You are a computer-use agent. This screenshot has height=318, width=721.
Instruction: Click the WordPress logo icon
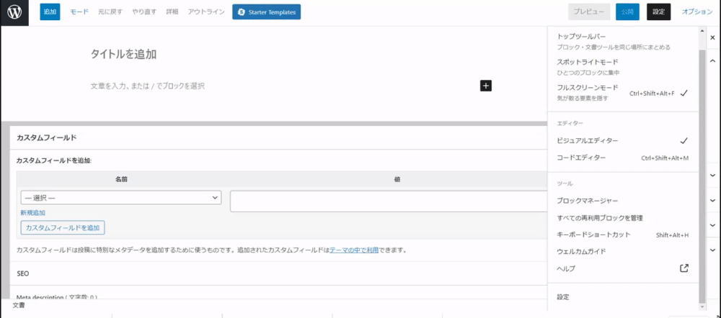tap(14, 12)
